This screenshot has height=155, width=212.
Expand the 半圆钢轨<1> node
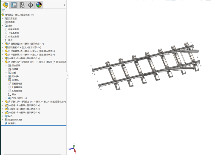[x=3, y=51]
